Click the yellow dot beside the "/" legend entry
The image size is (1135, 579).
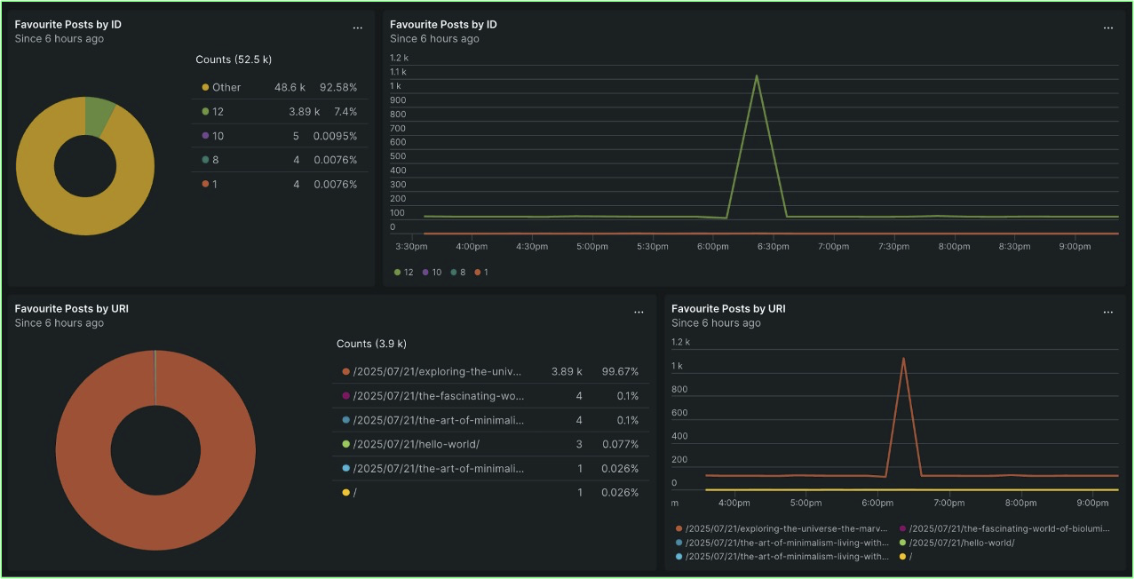pos(345,492)
